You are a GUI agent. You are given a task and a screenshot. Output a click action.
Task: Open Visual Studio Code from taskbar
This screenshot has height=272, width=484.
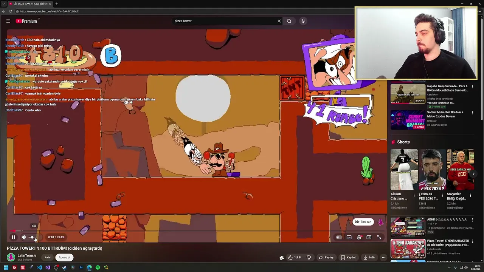click(x=39, y=267)
